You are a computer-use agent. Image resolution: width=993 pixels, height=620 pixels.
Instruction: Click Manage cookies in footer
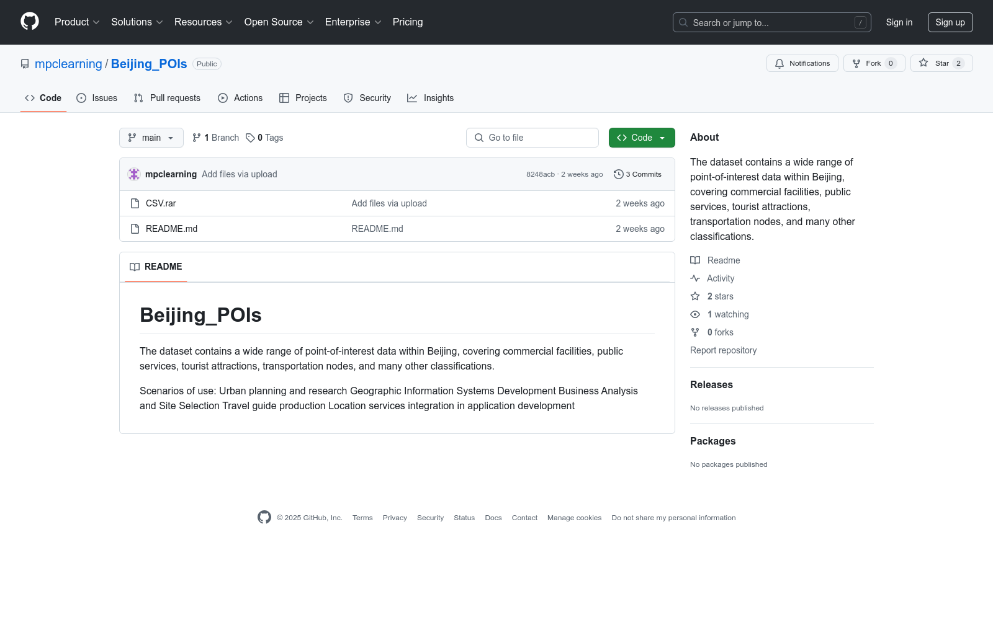click(x=574, y=518)
